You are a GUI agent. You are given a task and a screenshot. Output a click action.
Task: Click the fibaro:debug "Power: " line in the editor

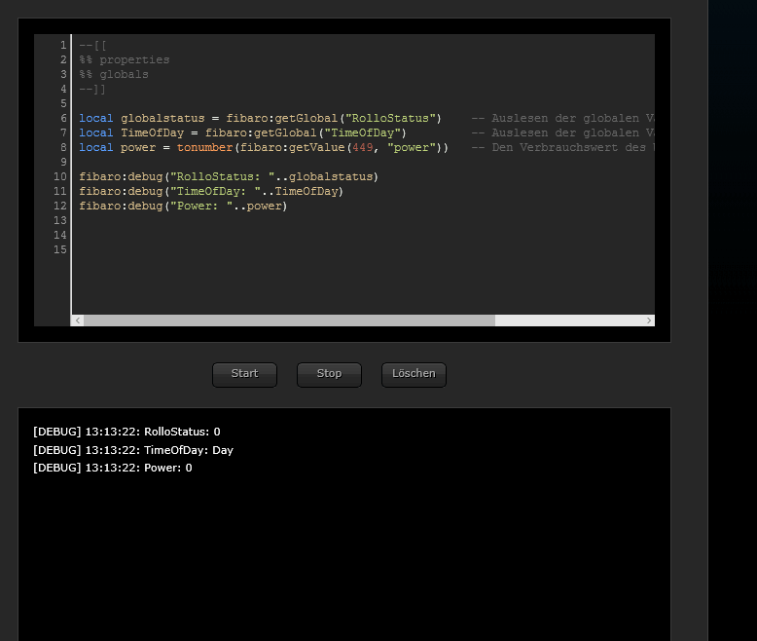coord(183,206)
